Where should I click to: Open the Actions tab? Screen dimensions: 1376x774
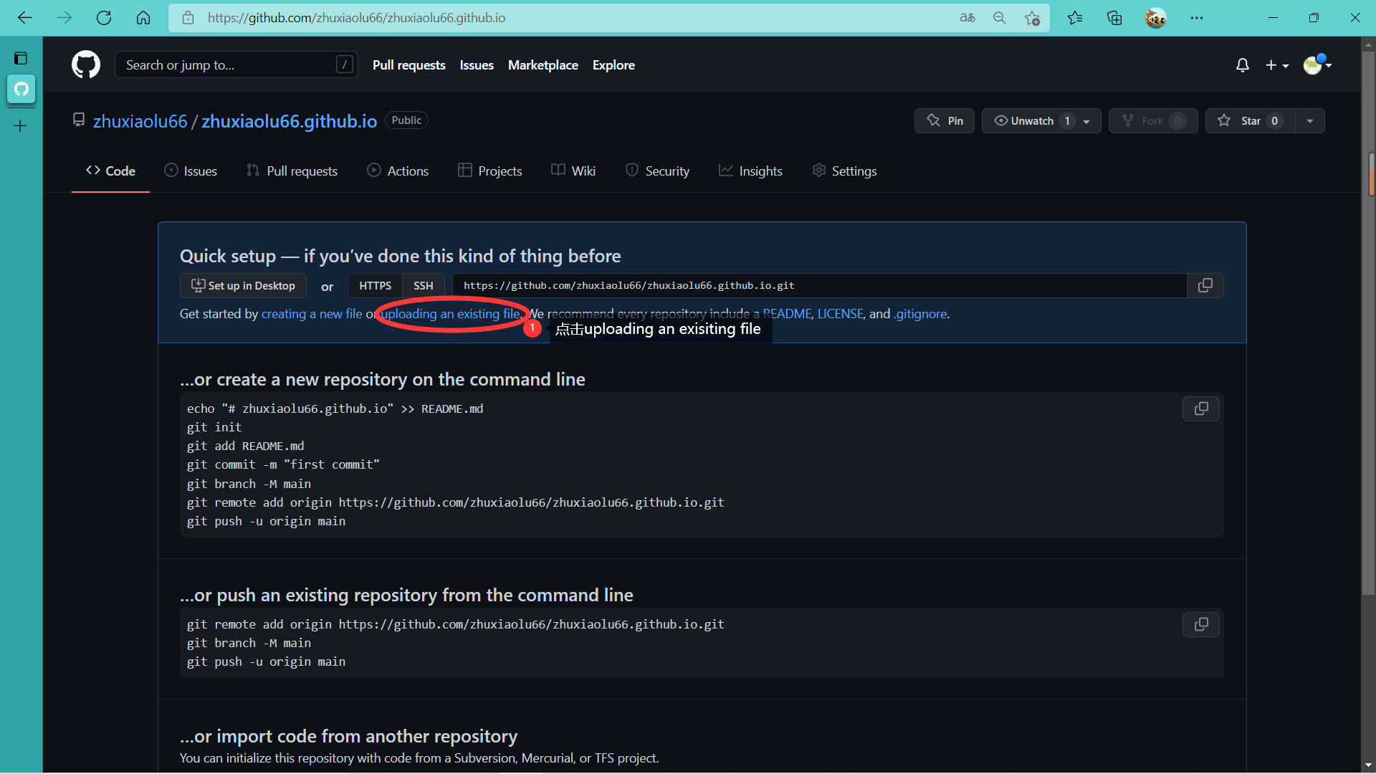pos(398,171)
